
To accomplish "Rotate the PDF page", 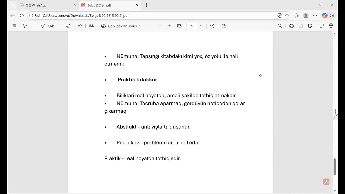I will pos(212,26).
